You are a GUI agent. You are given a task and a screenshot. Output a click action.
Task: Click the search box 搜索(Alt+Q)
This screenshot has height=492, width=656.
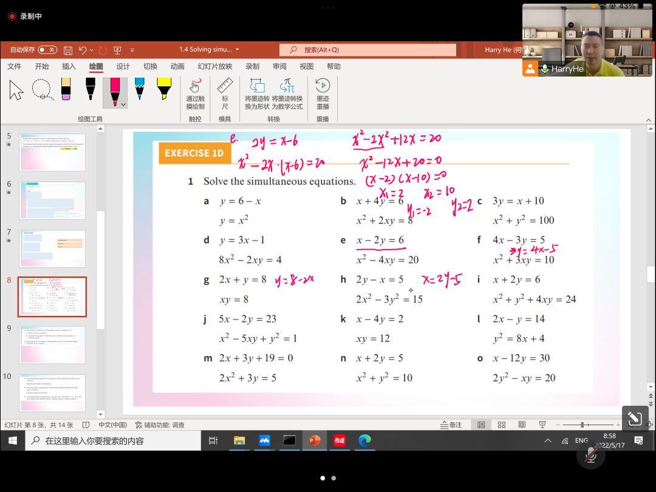point(367,50)
